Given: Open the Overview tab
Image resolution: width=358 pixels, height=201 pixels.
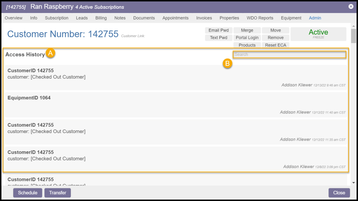Looking at the screenshot, I should pyautogui.click(x=14, y=18).
